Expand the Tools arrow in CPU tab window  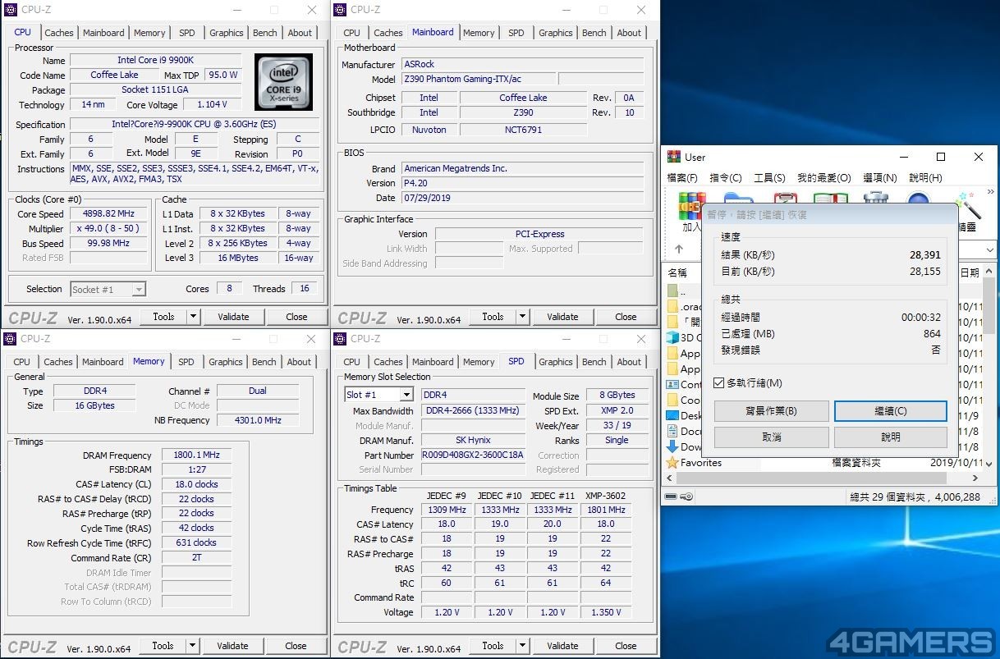coord(194,317)
